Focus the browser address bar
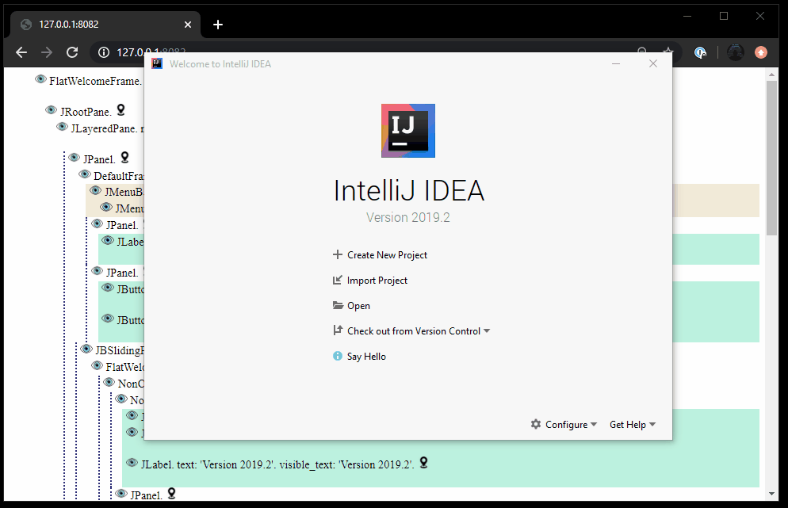Viewport: 788px width, 508px height. pyautogui.click(x=386, y=52)
